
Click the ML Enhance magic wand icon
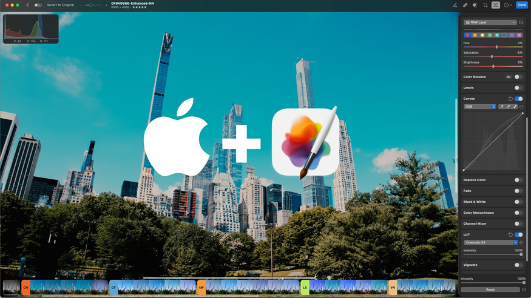[455, 5]
